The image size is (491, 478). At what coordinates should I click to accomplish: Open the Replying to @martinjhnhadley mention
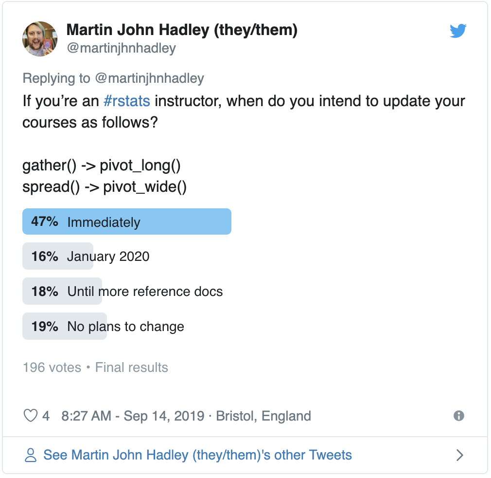click(x=149, y=78)
